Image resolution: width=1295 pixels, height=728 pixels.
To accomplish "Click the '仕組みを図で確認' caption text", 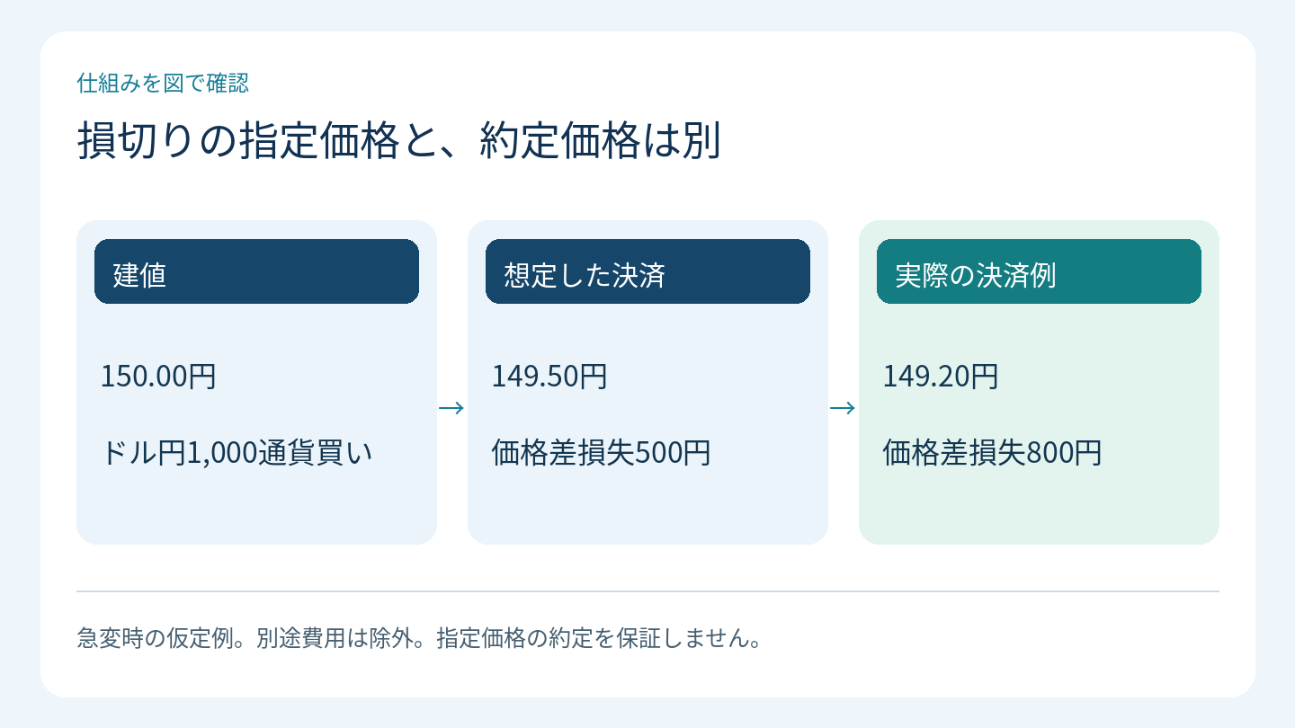I will tap(163, 84).
